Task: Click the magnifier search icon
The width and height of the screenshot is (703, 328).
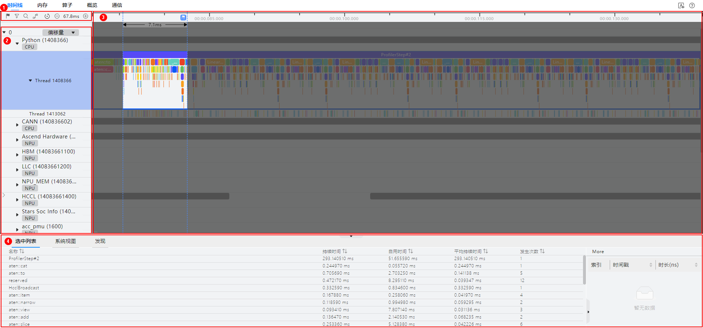Action: [x=26, y=16]
